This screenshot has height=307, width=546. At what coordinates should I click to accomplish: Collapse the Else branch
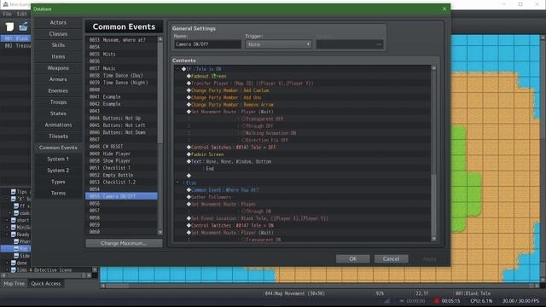(x=178, y=182)
